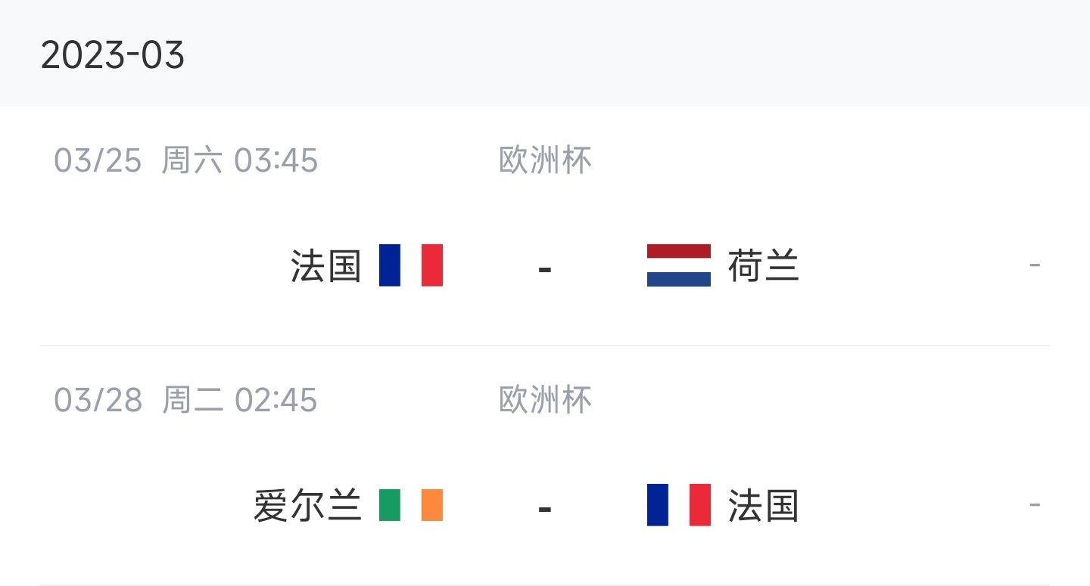Select the Ireland flag icon
The image size is (1090, 586).
pos(411,505)
